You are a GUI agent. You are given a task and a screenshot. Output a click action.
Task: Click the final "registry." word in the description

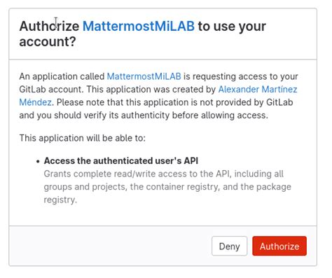[60, 200]
